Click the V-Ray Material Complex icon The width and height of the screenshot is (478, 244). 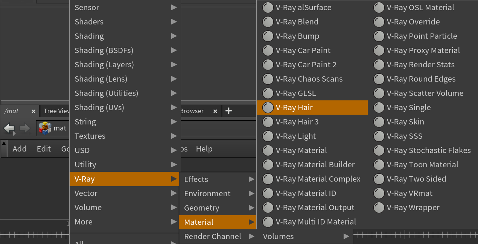[x=268, y=179]
